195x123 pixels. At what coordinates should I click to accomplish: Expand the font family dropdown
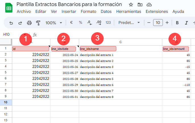pos(129,23)
